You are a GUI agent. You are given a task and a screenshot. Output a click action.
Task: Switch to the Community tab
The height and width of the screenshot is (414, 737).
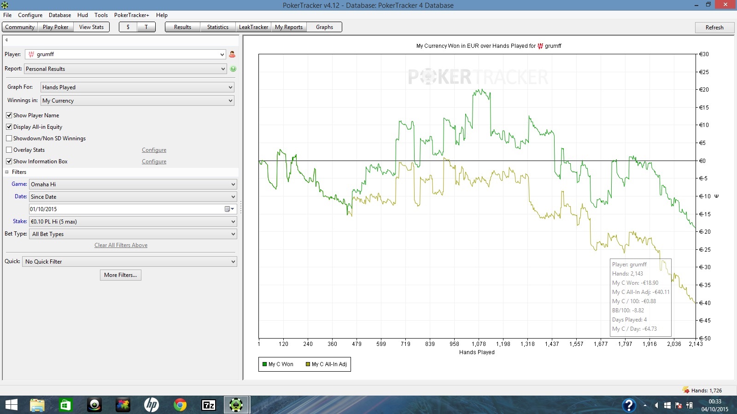pos(20,27)
